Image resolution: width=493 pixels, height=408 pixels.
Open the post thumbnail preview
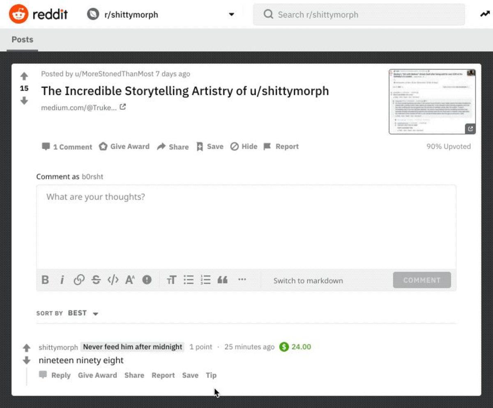[432, 101]
